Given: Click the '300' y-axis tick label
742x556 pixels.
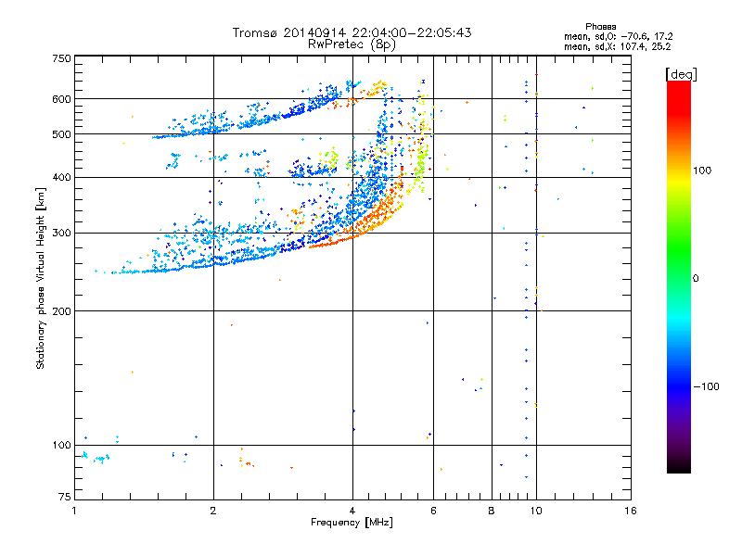Looking at the screenshot, I should point(61,234).
